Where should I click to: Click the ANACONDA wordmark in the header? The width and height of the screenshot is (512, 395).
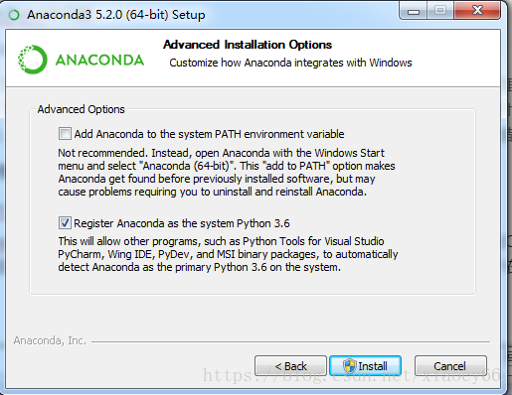(x=99, y=61)
